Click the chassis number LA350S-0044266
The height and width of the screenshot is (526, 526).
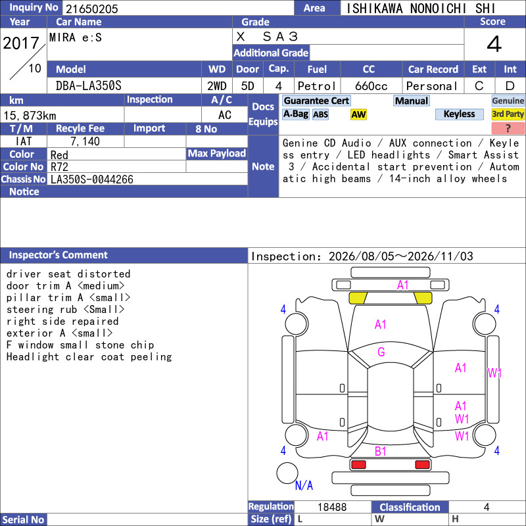coord(91,179)
